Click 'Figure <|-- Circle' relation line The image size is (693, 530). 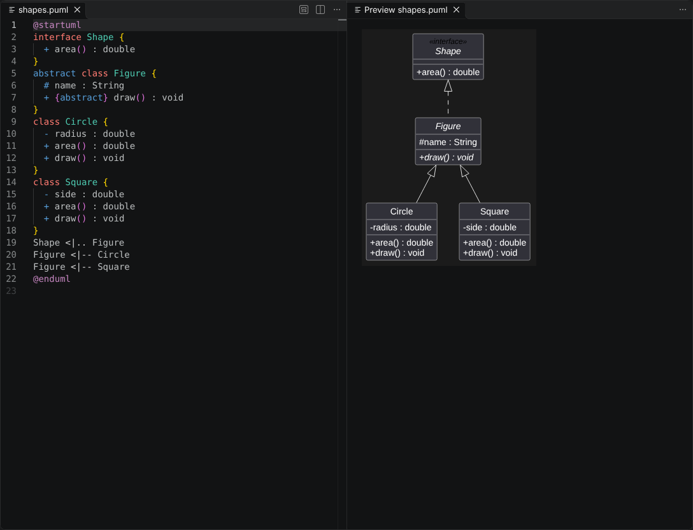(82, 255)
